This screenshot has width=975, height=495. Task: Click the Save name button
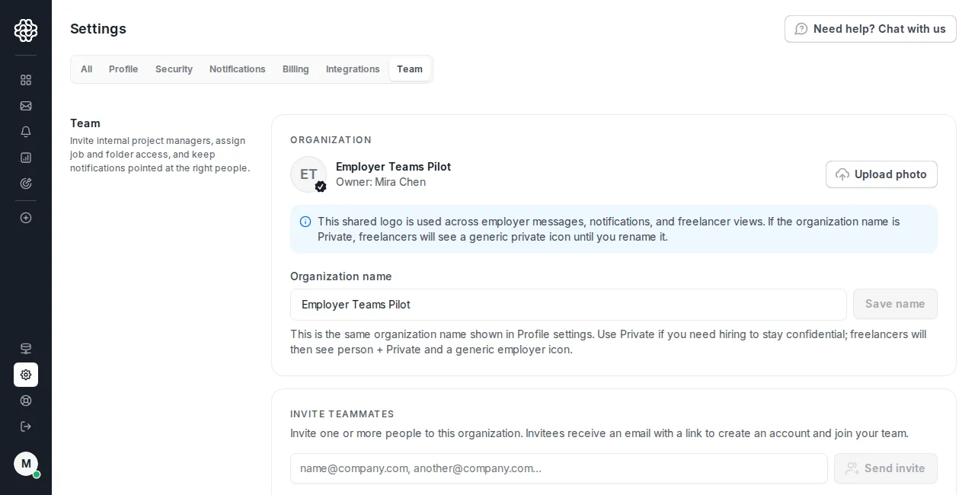point(895,304)
